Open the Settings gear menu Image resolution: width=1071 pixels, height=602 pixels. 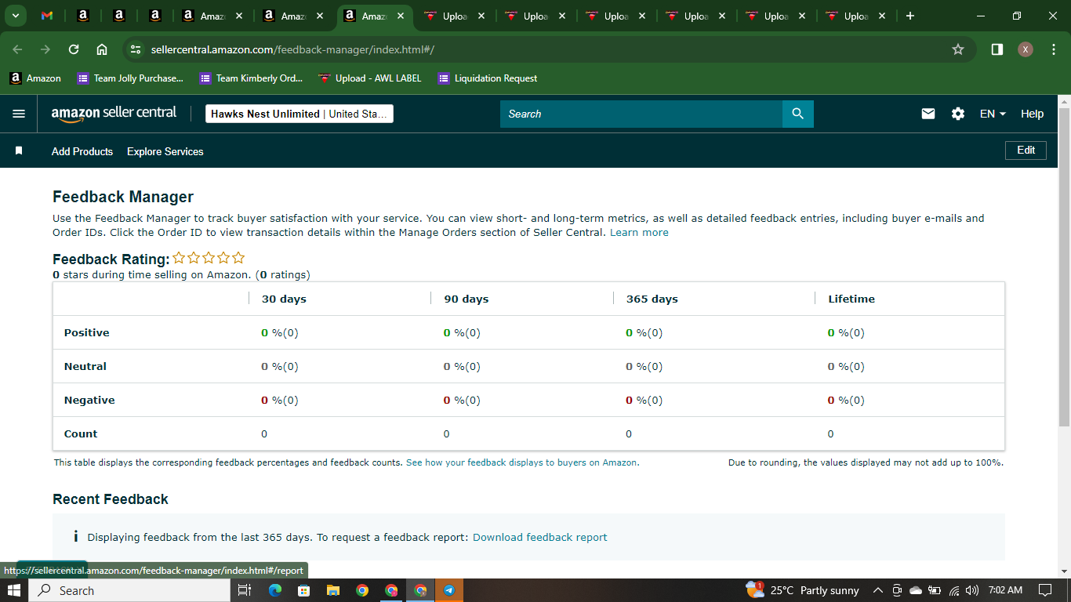point(958,114)
